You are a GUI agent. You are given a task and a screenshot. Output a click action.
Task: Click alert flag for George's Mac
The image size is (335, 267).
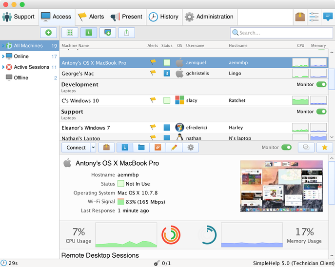pos(153,73)
